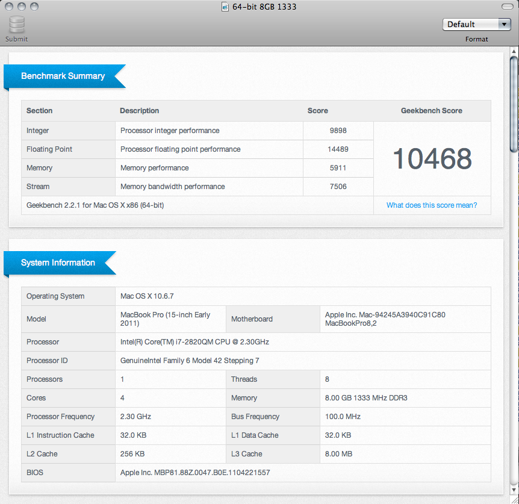This screenshot has height=504, width=519.
Task: Click the 'Format' toolbar label
Action: point(477,39)
